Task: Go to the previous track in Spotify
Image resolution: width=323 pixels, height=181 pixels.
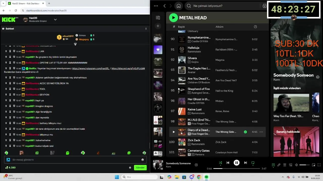Action: pyautogui.click(x=228, y=163)
